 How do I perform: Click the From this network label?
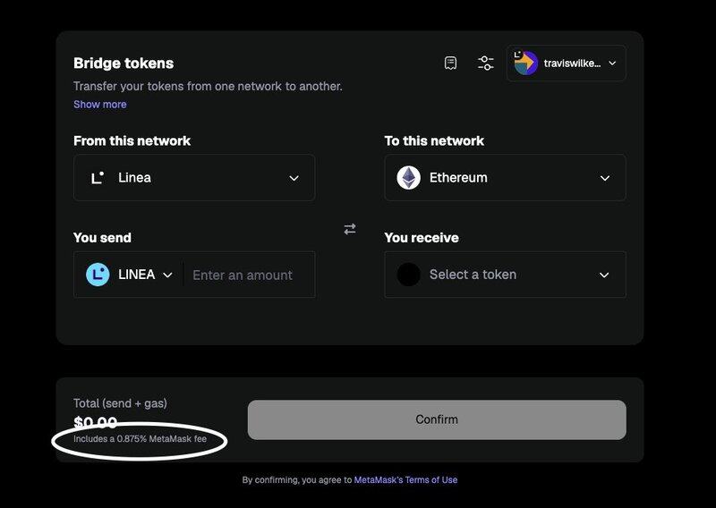coord(132,140)
